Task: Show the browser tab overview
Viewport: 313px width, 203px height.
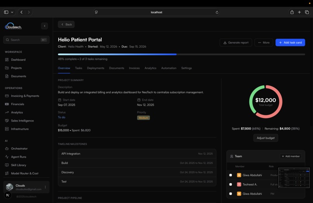Action: (x=307, y=12)
